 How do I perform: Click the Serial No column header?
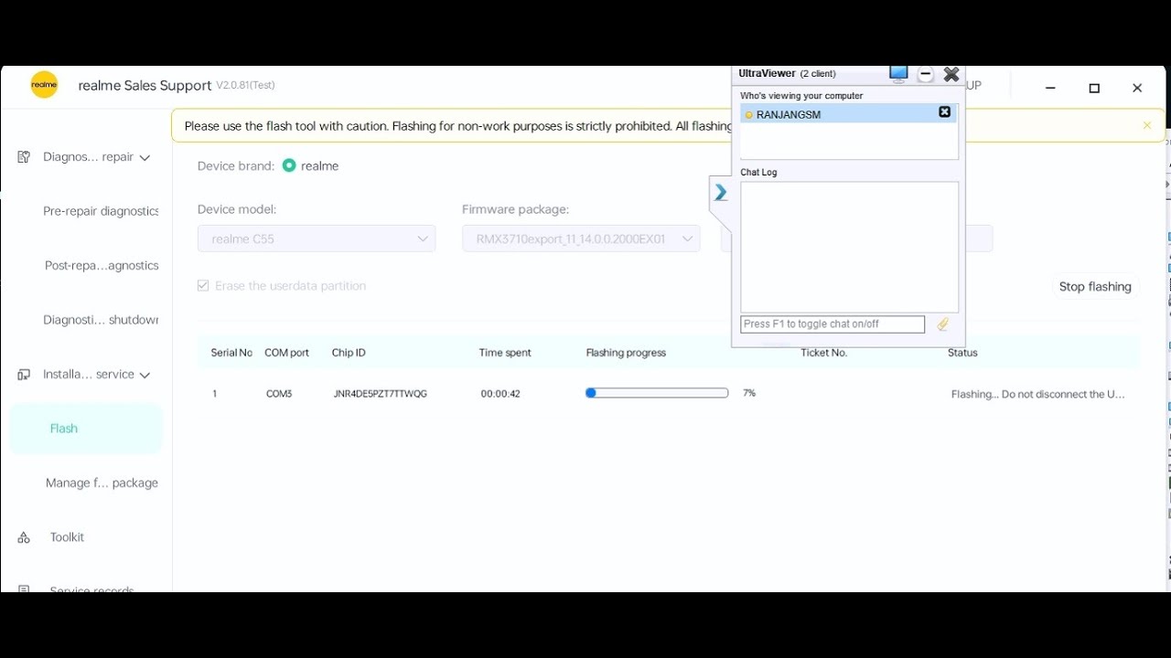tap(231, 353)
